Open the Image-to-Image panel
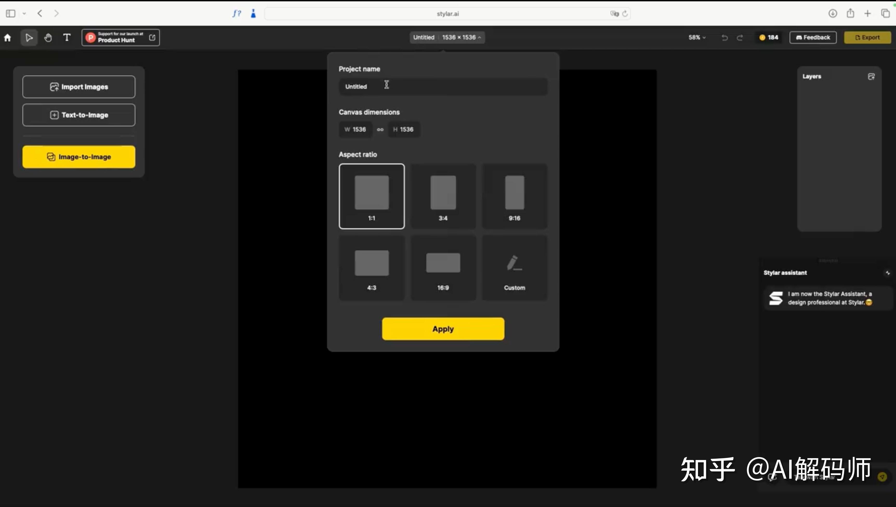 [78, 157]
